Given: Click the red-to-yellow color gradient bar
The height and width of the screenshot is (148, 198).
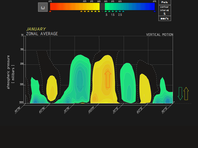Looking at the screenshot, I should pyautogui.click(x=75, y=6).
